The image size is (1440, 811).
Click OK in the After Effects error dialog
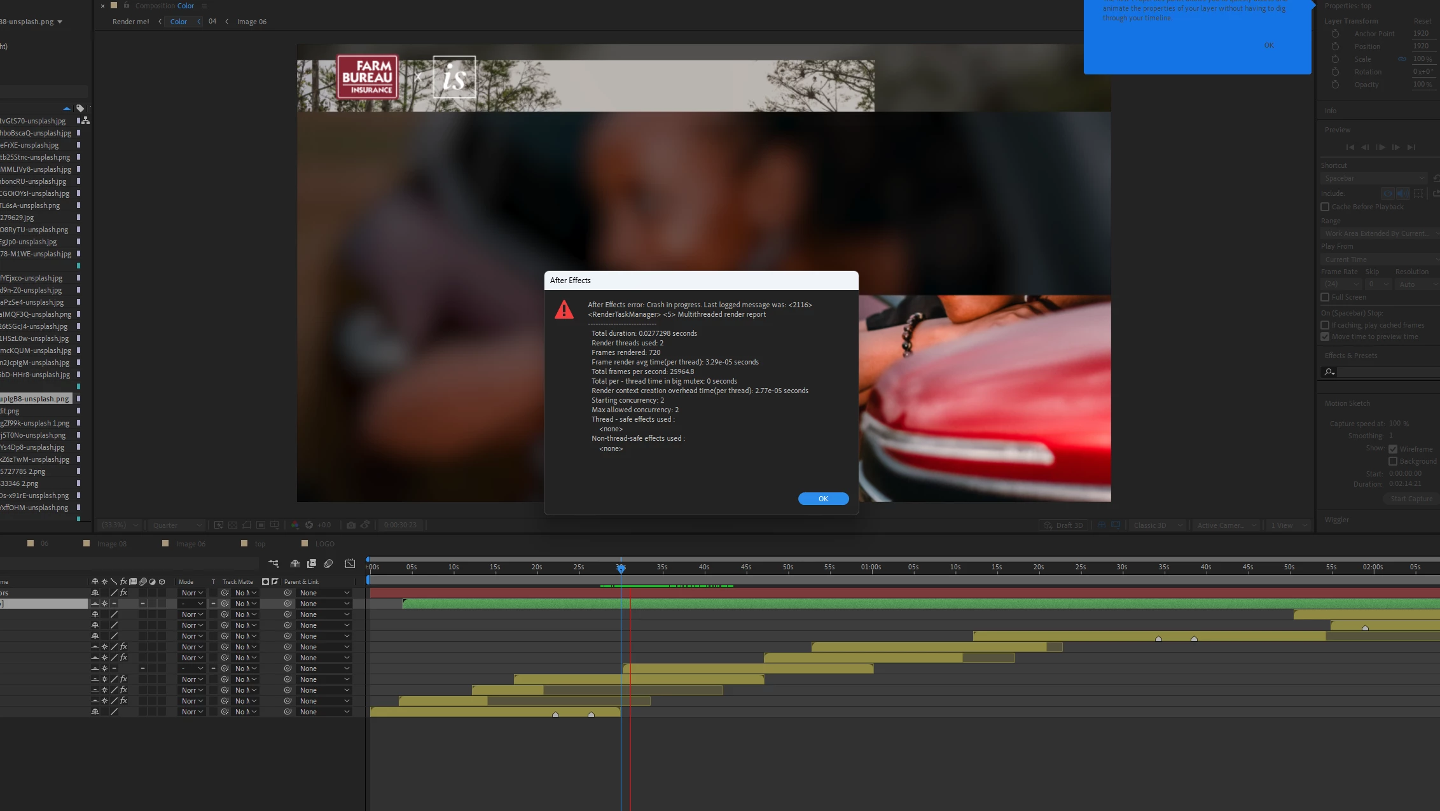click(823, 499)
